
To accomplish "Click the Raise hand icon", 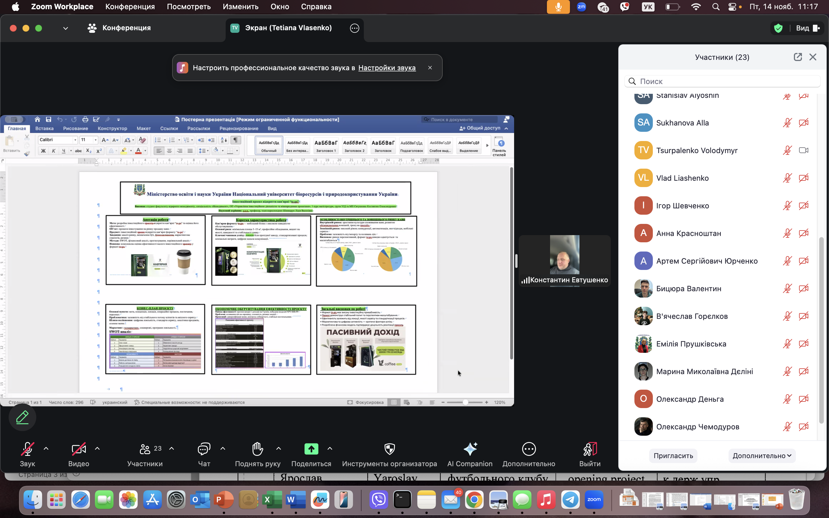I will tap(257, 449).
